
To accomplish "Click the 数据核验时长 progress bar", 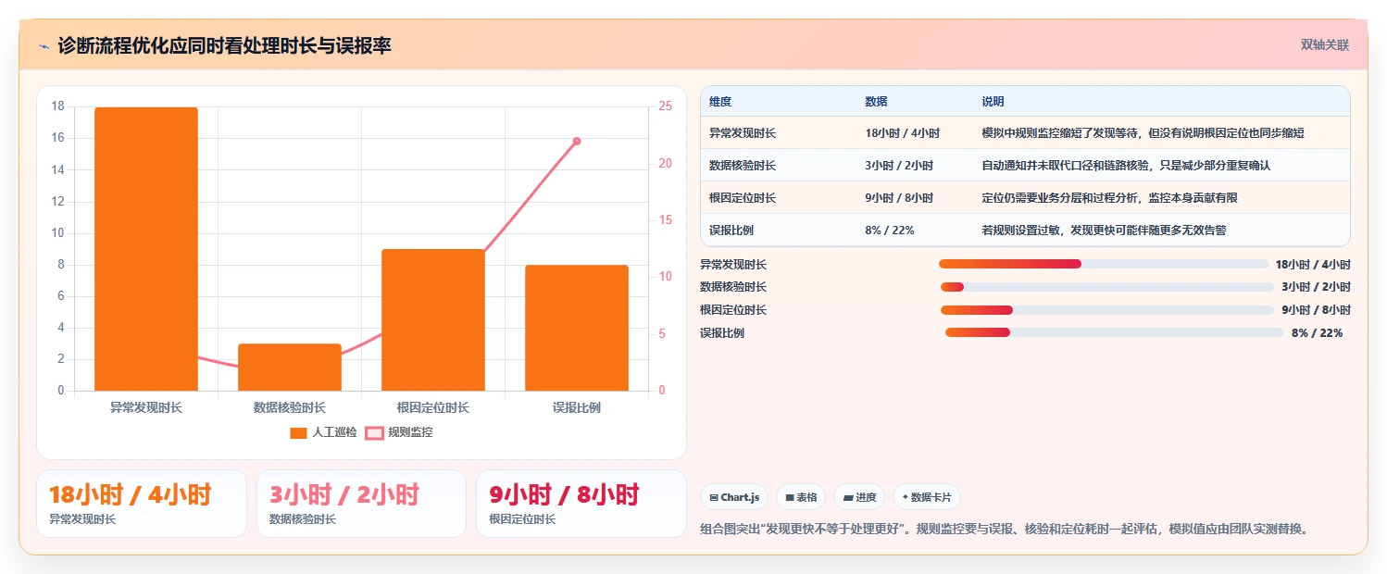I will pyautogui.click(x=1107, y=287).
